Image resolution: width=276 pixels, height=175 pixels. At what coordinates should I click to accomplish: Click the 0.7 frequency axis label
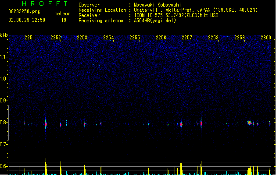coord(4,144)
